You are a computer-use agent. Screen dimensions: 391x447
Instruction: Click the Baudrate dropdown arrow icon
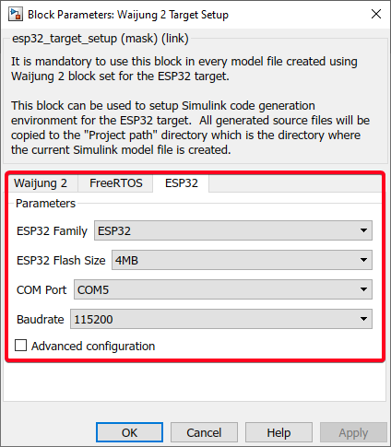363,319
